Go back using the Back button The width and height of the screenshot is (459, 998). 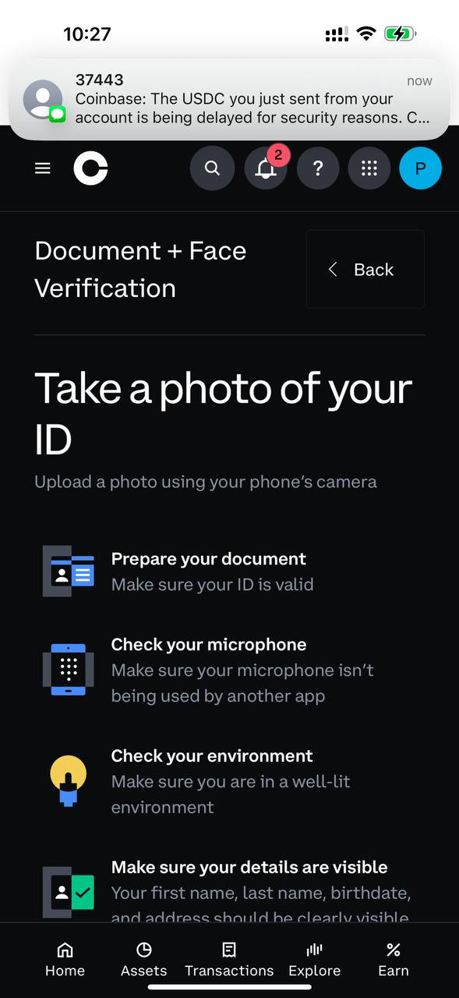[365, 270]
